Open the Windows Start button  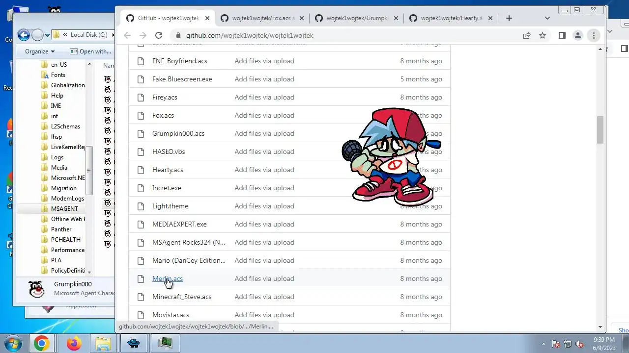coord(13,343)
